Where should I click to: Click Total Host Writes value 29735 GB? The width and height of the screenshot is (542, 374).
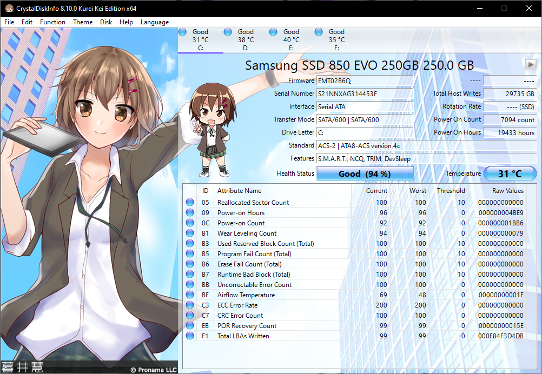coord(510,93)
